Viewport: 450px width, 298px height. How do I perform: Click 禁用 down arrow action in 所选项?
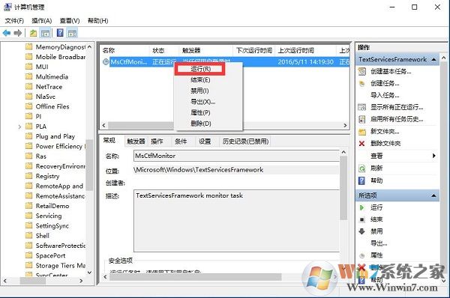[x=376, y=231]
